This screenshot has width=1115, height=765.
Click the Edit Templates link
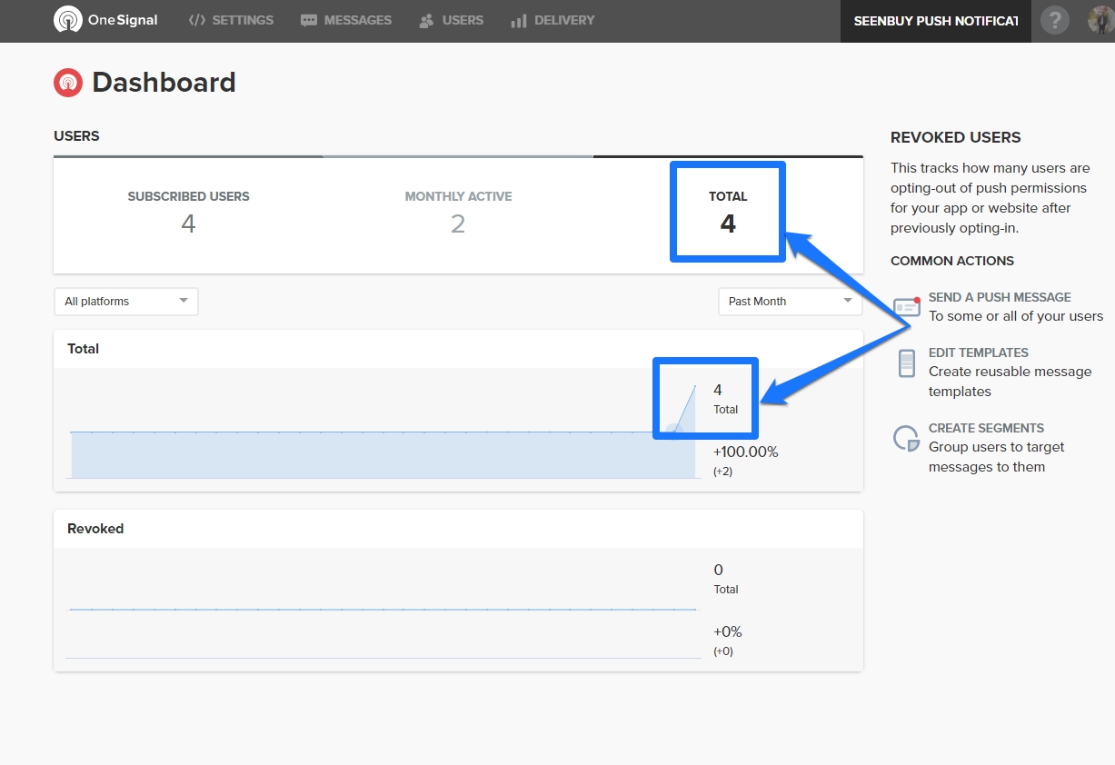point(978,353)
